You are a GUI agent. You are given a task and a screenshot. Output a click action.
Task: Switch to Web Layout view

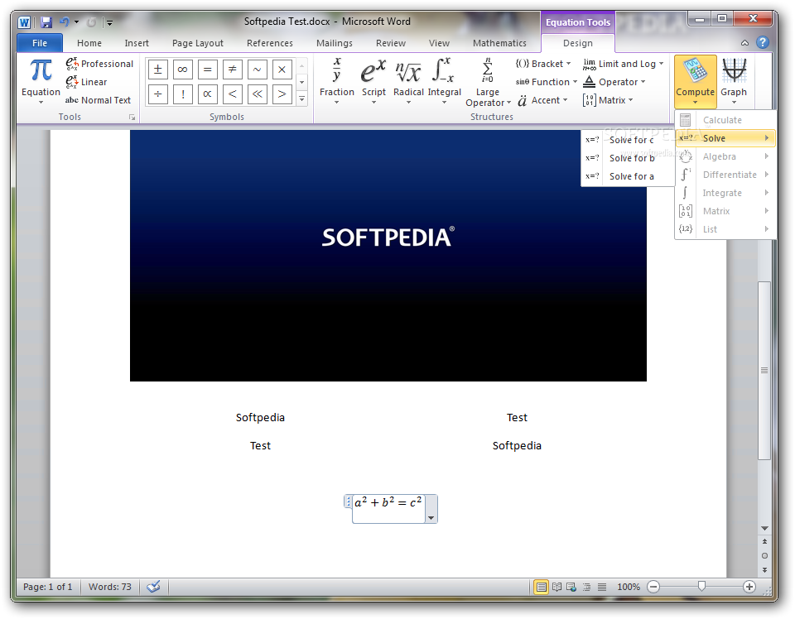pos(571,587)
